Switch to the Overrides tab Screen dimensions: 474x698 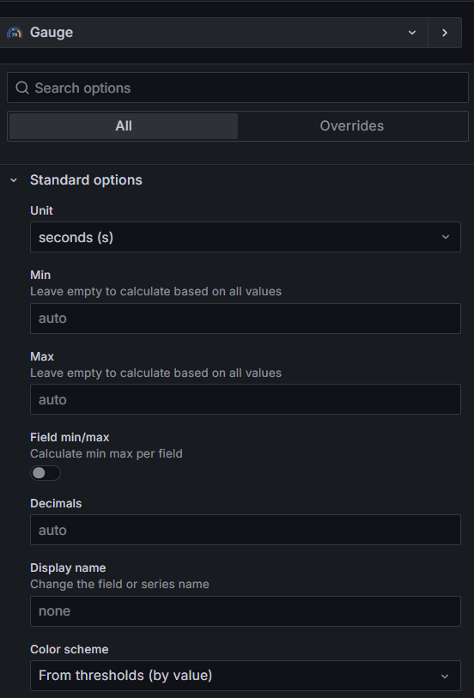click(x=351, y=126)
